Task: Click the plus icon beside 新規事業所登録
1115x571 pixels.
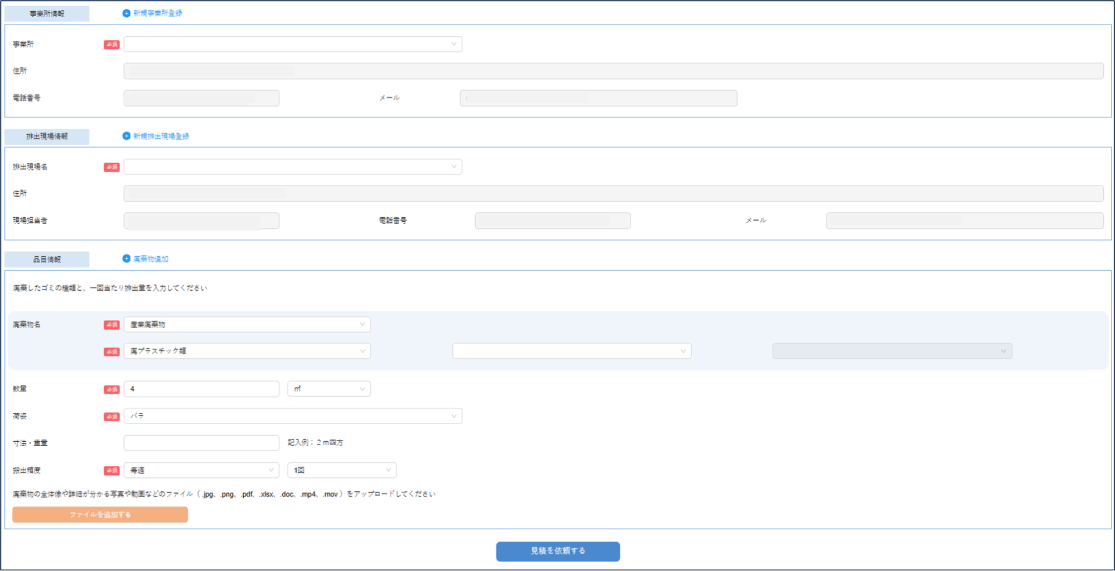Action: point(126,13)
